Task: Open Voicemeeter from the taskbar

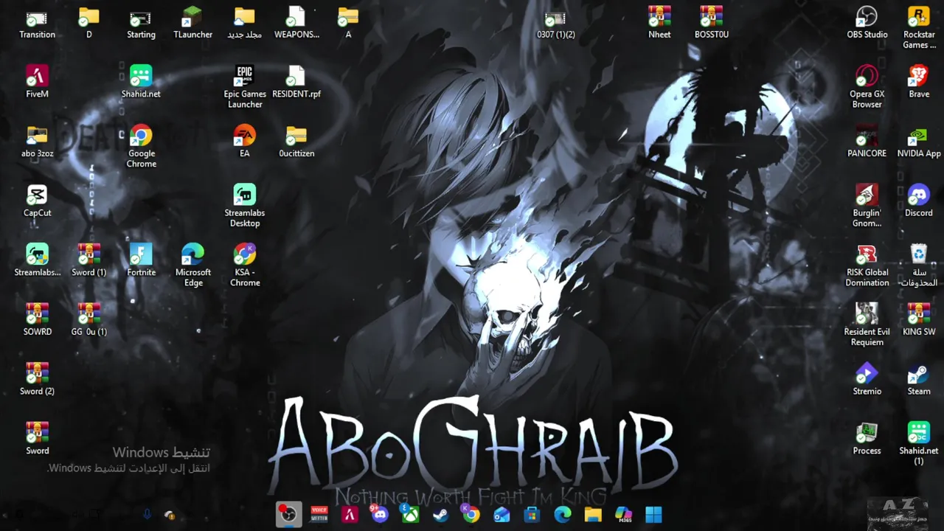Action: pyautogui.click(x=319, y=514)
